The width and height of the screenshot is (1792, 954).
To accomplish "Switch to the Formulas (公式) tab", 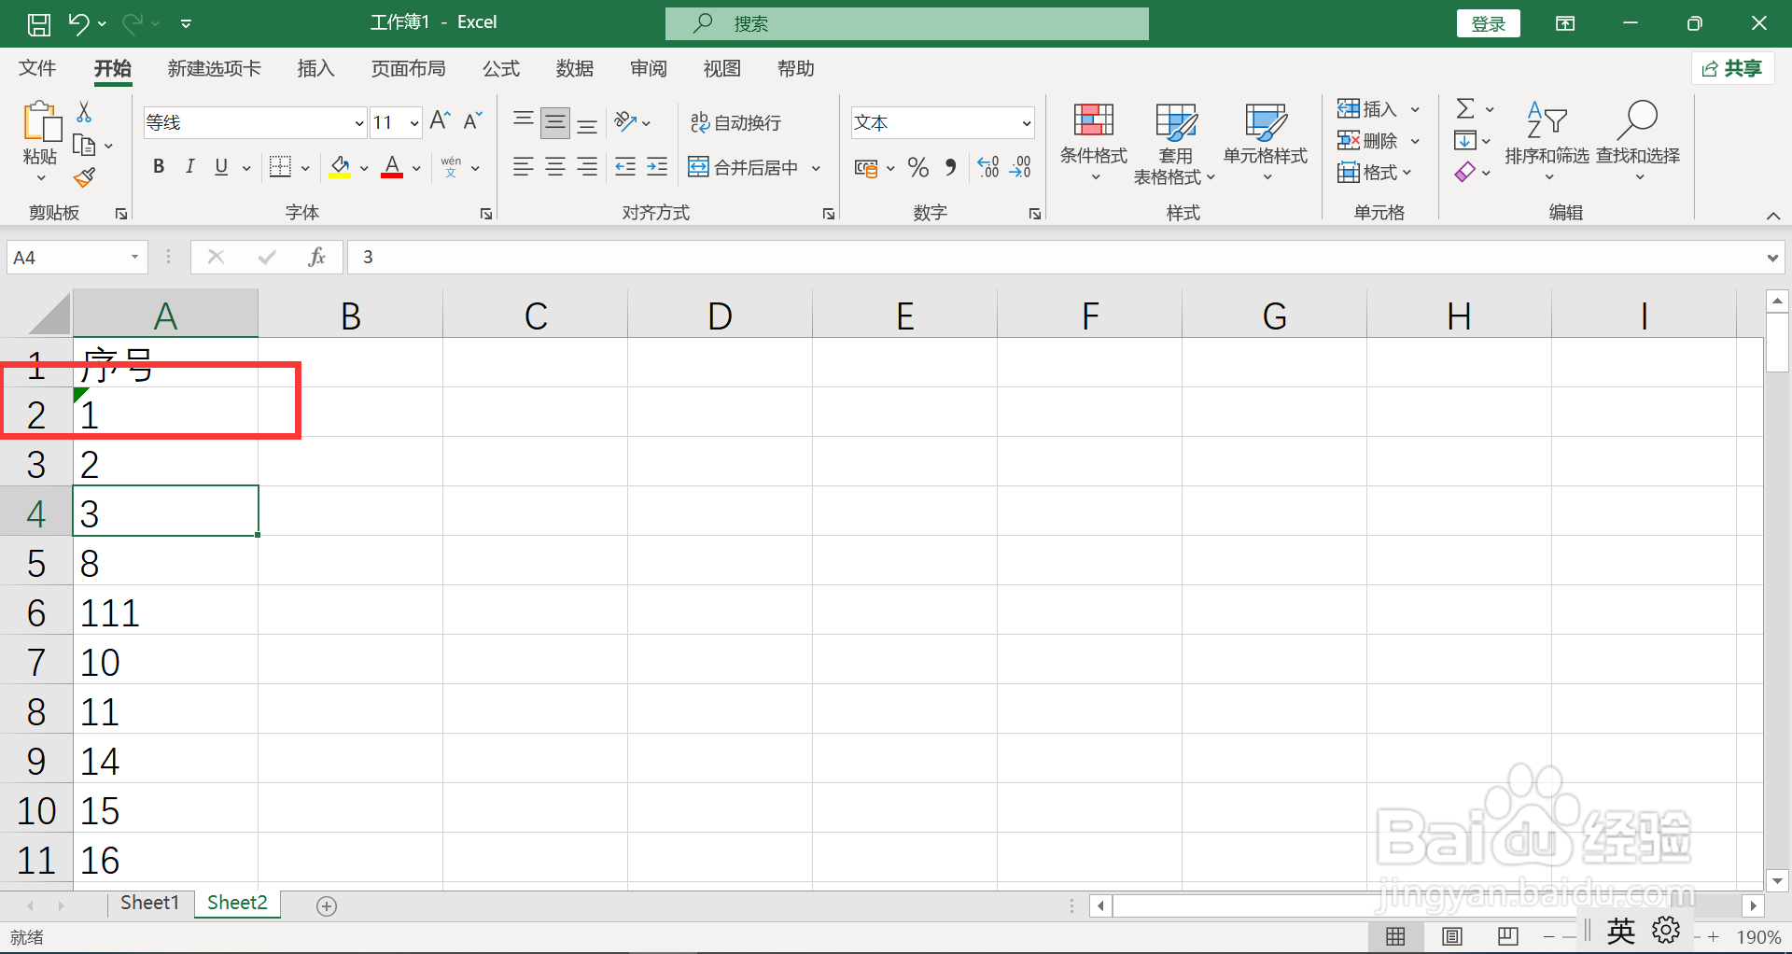I will point(500,68).
